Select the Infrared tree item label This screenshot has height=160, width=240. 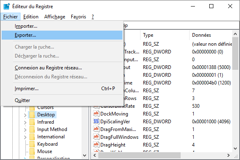45,122
